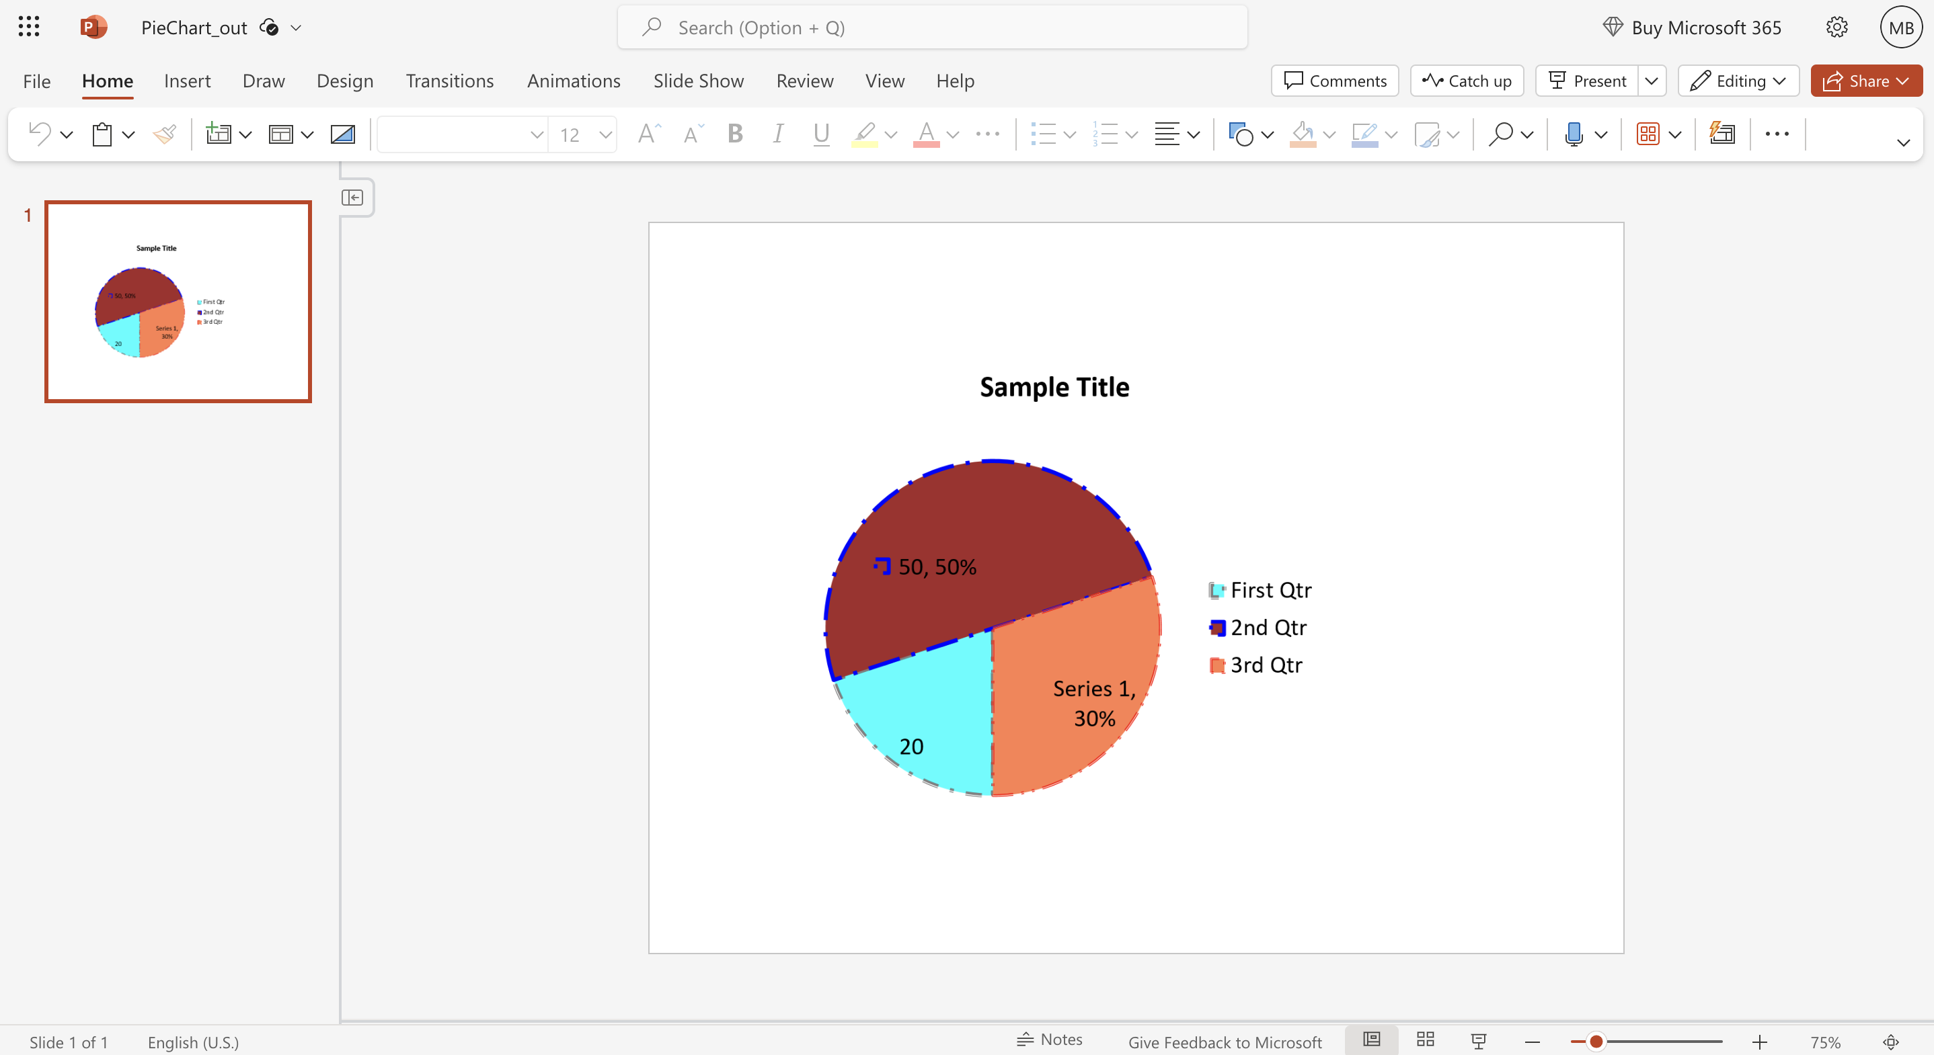Click the Format Painter icon
Viewport: 1934px width, 1055px height.
pos(163,134)
